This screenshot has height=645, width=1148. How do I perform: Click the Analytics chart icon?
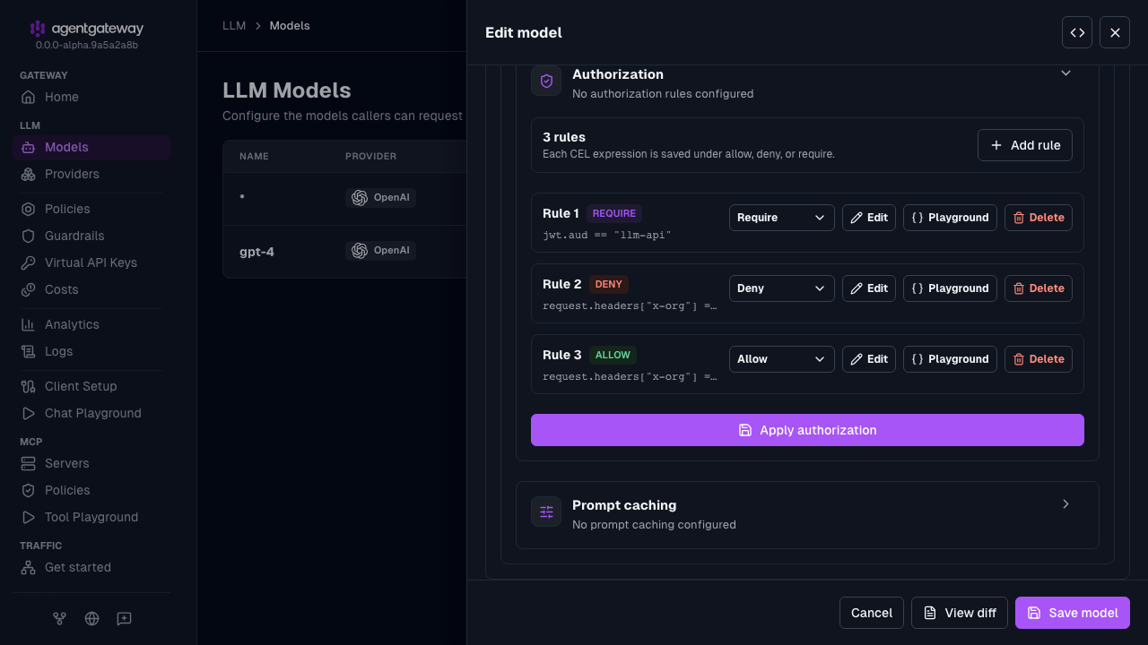click(28, 324)
